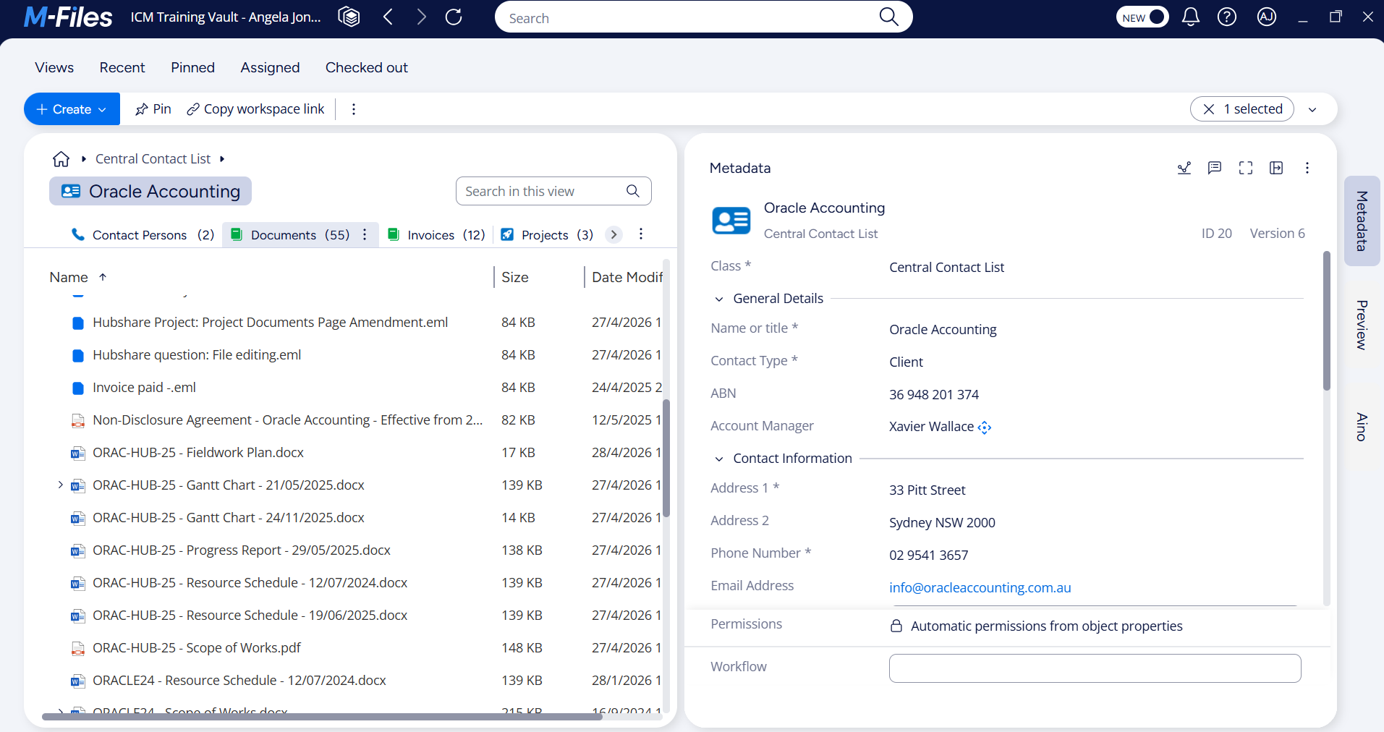The image size is (1384, 732).
Task: Go forward with the right arrow
Action: click(x=421, y=17)
